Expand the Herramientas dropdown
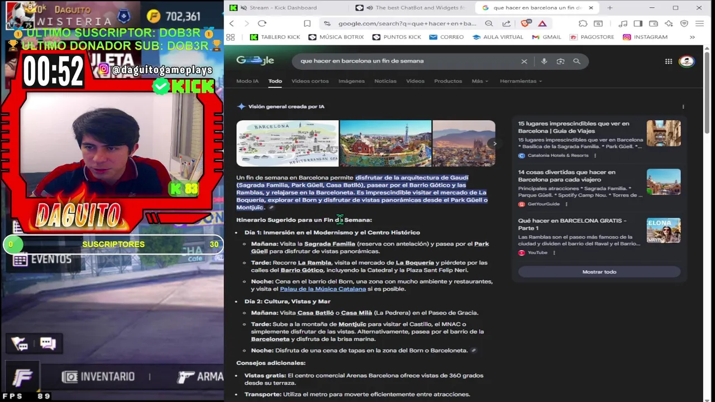The image size is (715, 402). (x=521, y=81)
